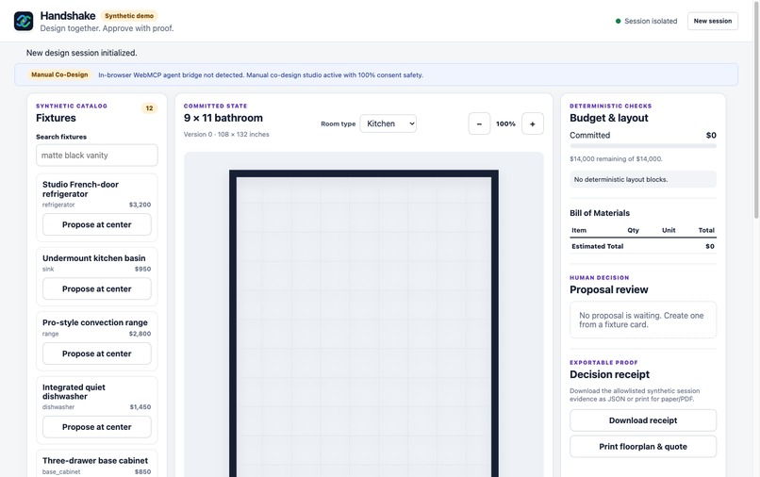This screenshot has width=760, height=477.
Task: Focus the Search fixtures input field
Action: point(97,156)
